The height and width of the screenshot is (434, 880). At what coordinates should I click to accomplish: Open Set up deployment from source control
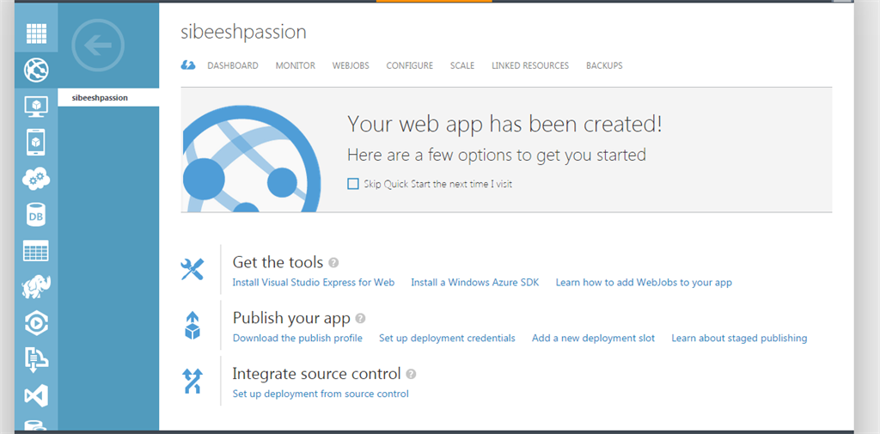click(321, 394)
